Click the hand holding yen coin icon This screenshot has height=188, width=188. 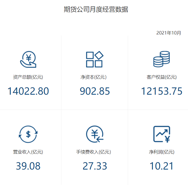pos(28,59)
